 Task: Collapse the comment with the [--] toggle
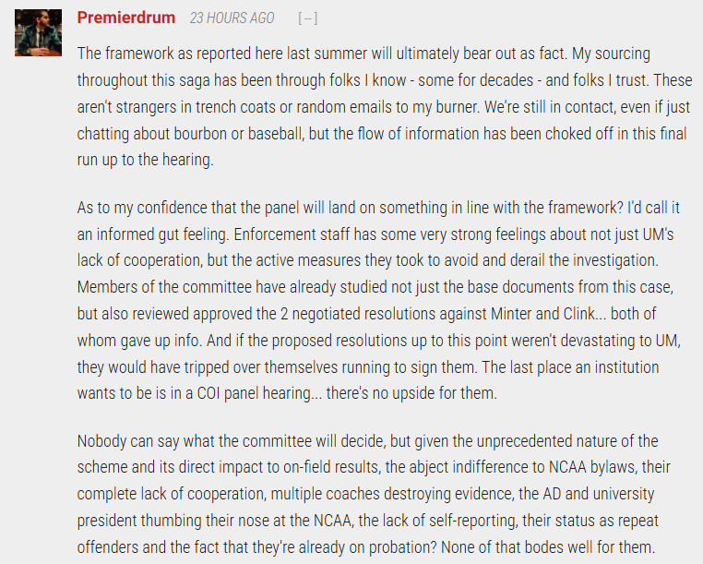tap(308, 18)
